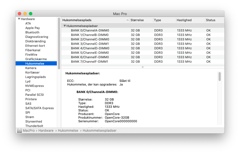Click the OpenCore000000000 serial number value
The width and height of the screenshot is (240, 154).
(x=121, y=121)
